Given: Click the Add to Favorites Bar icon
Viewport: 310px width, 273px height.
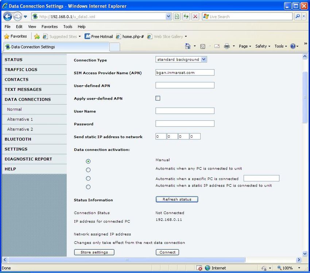Looking at the screenshot, I should 37,36.
